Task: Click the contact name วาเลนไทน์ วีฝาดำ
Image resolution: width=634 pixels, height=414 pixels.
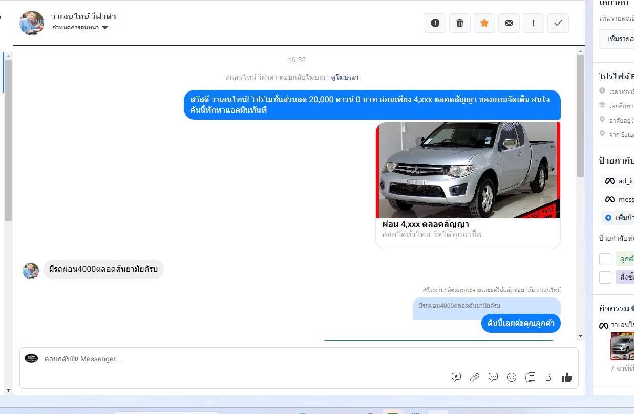Action: pyautogui.click(x=83, y=16)
